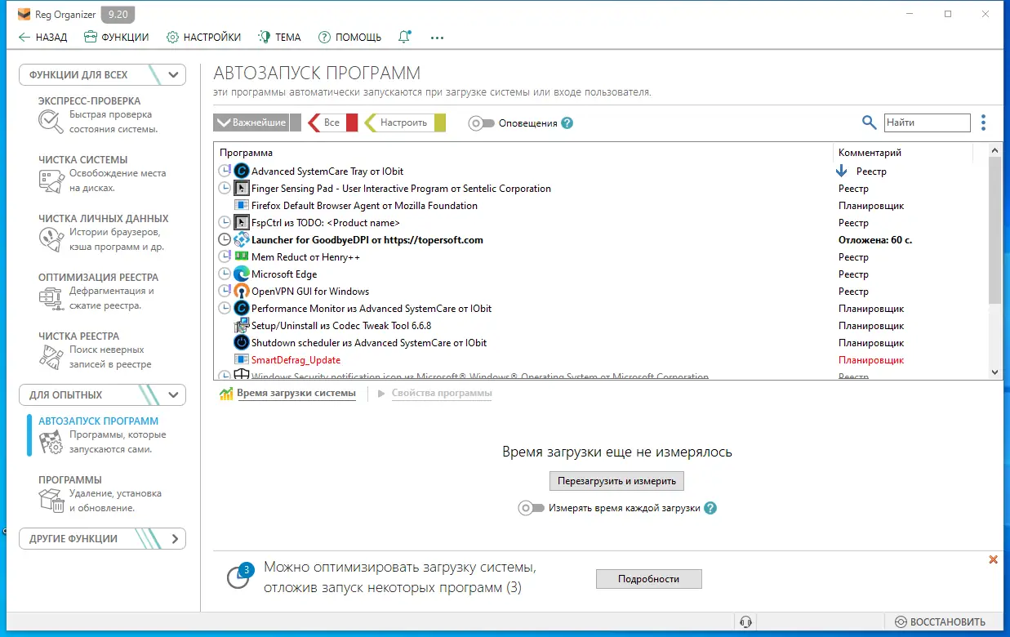The height and width of the screenshot is (637, 1010).
Task: Click the blue down arrow in Комментарий column
Action: pyautogui.click(x=842, y=171)
